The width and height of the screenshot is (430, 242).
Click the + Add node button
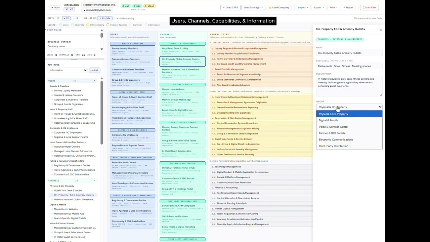coord(94,70)
